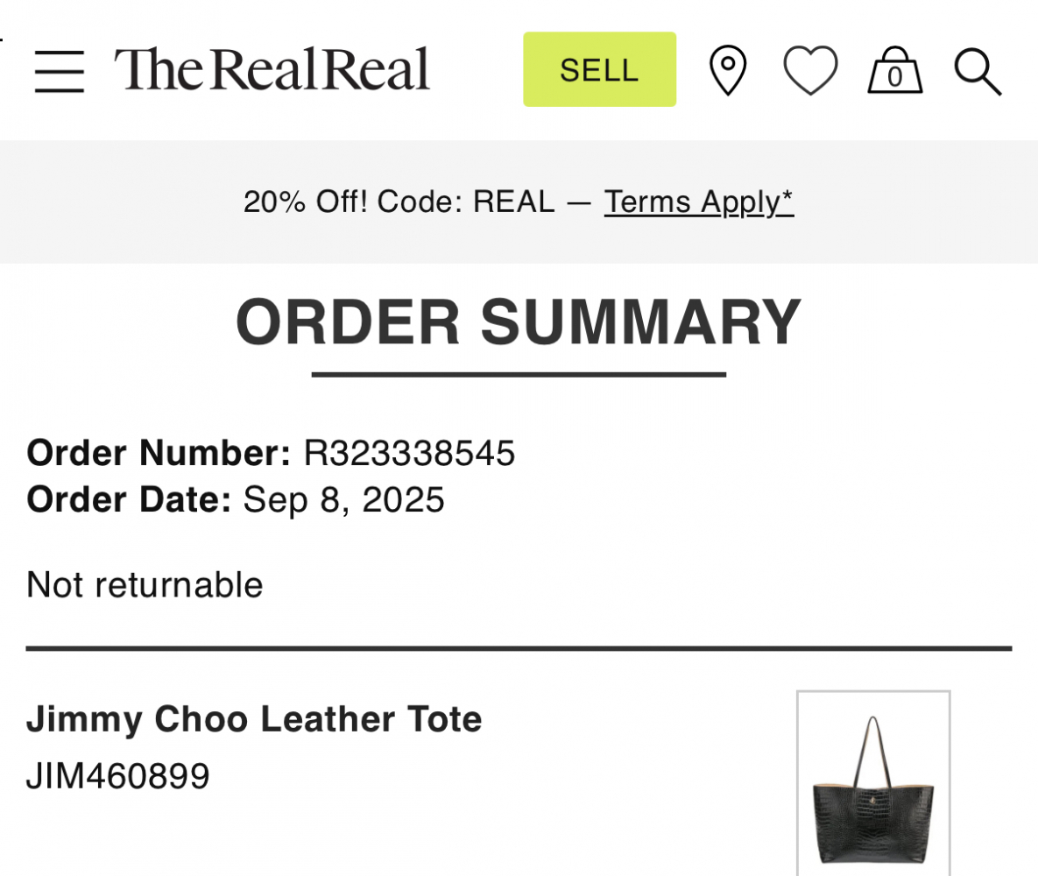
Task: Select item code JIM460899
Action: 118,776
